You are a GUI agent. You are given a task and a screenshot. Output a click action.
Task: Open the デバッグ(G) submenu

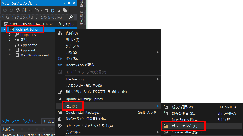[x=108, y=132]
